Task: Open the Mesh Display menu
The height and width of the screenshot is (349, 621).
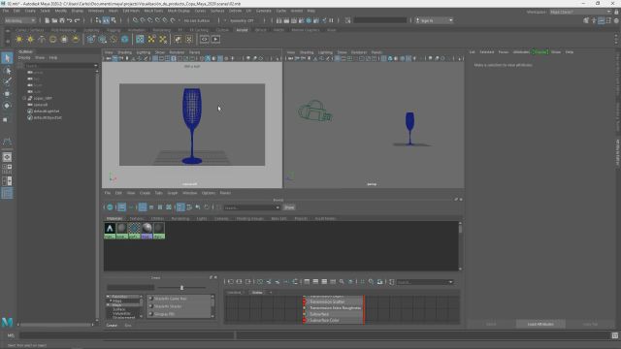Action: 179,11
